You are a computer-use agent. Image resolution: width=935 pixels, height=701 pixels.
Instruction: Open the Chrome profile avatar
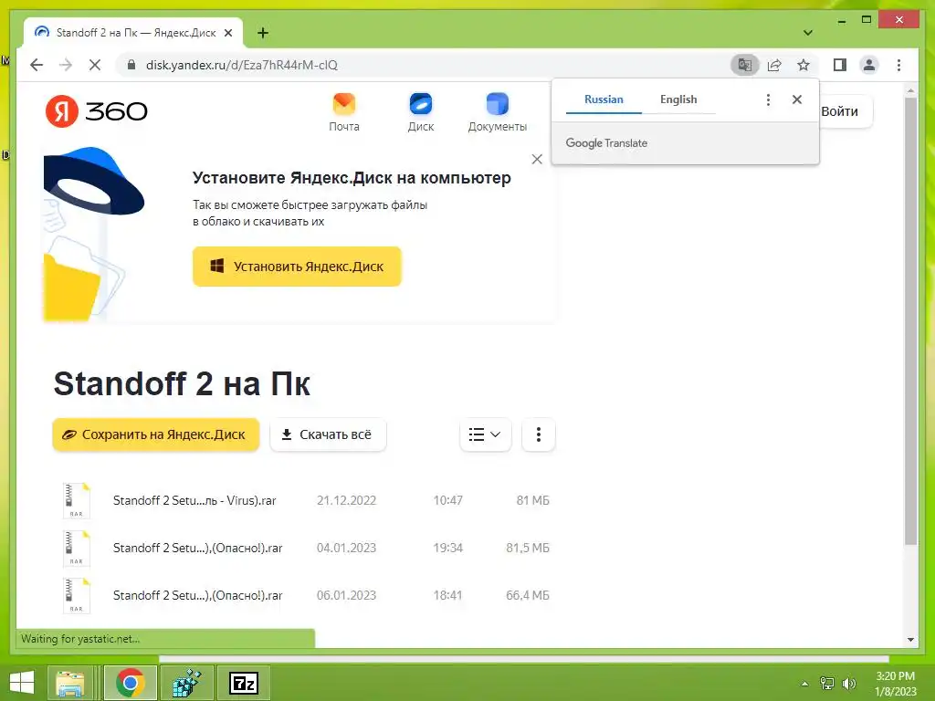pyautogui.click(x=869, y=65)
